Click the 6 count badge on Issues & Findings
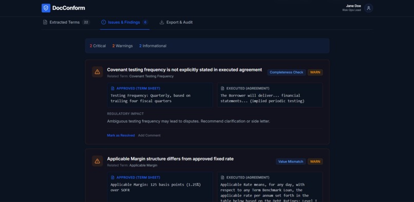 pos(145,23)
